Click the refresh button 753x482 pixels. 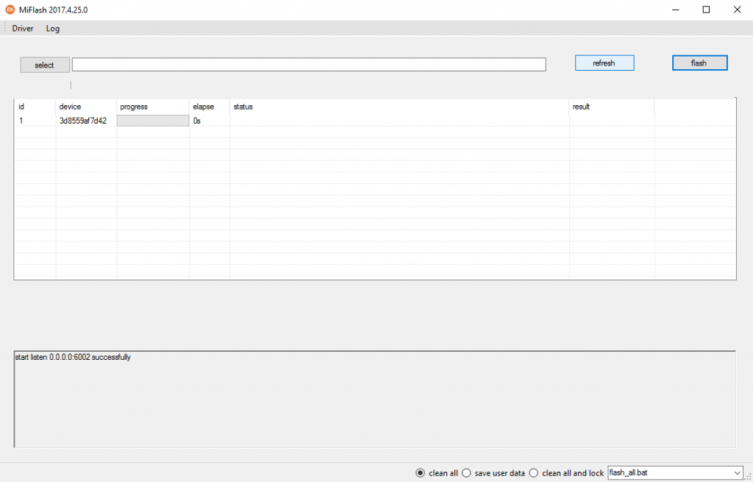tap(604, 63)
